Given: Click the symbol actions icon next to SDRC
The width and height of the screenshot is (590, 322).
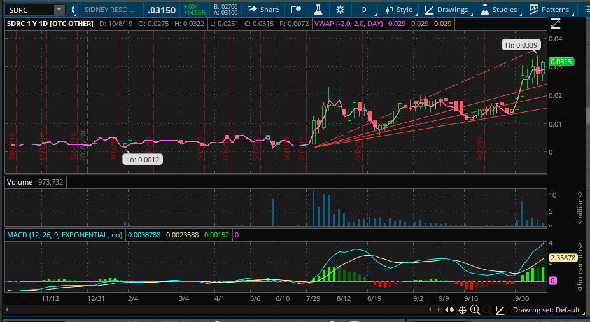Looking at the screenshot, I should (x=72, y=10).
